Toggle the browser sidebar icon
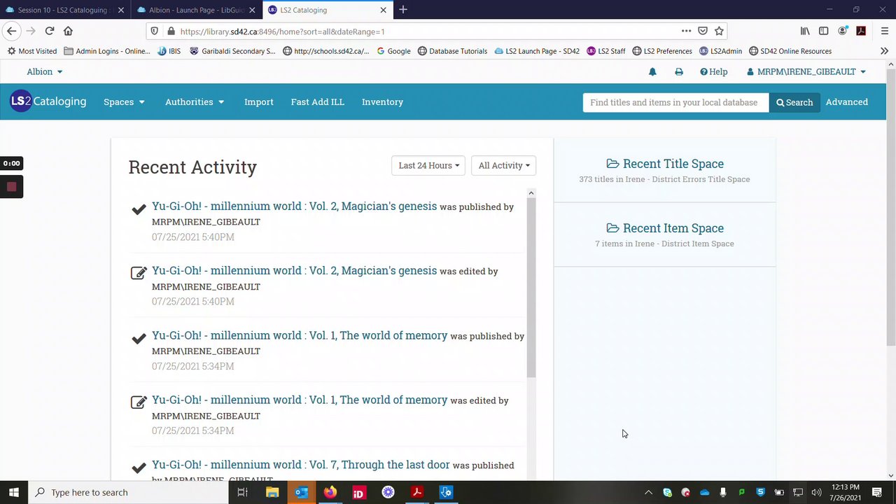This screenshot has height=504, width=896. [824, 31]
